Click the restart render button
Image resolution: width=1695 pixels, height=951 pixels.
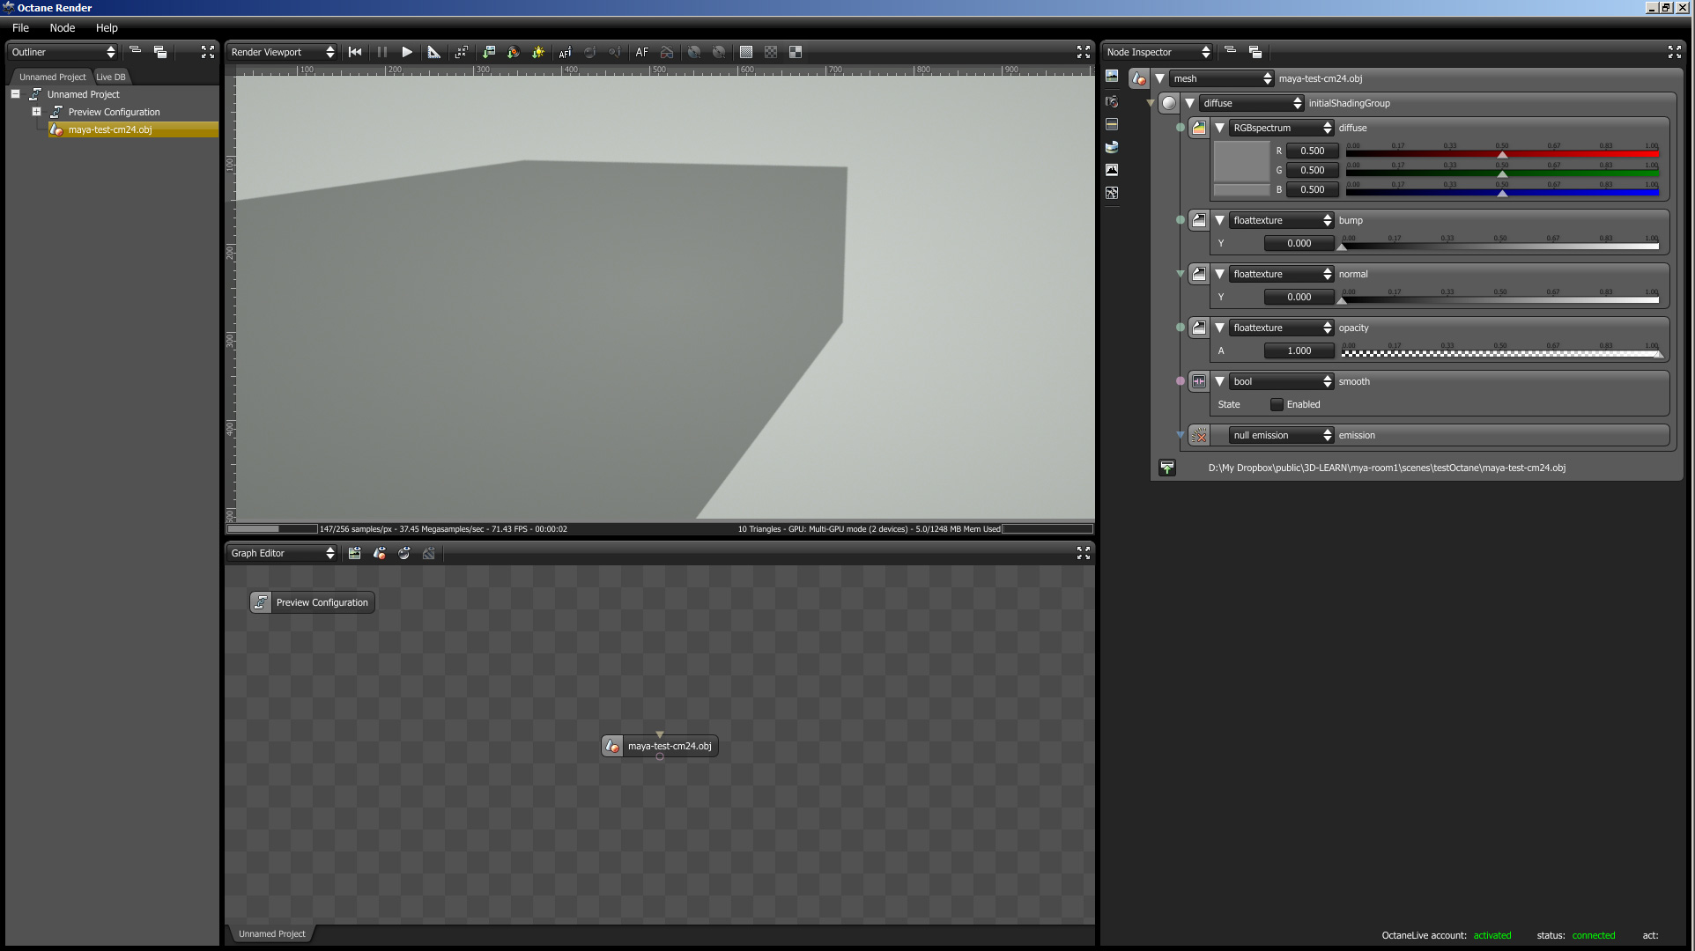(355, 53)
